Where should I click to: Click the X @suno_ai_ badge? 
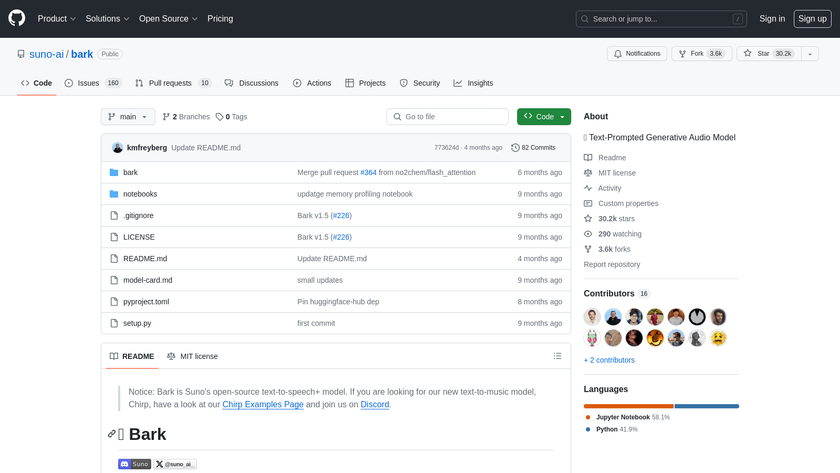[x=175, y=464]
